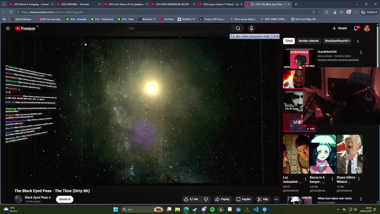
Task: Open tab search dropdown in tab strip
Action: 4,4
